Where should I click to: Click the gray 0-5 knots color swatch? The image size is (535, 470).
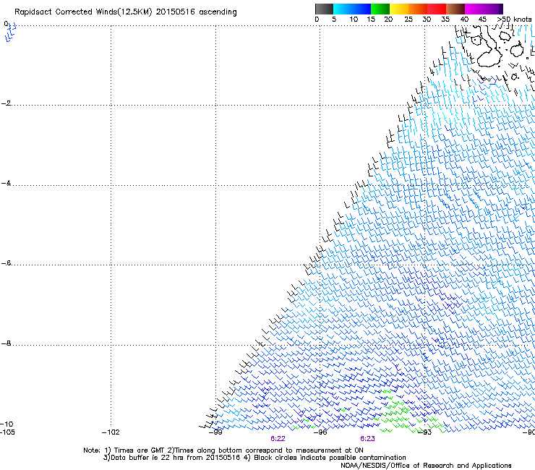324,9
